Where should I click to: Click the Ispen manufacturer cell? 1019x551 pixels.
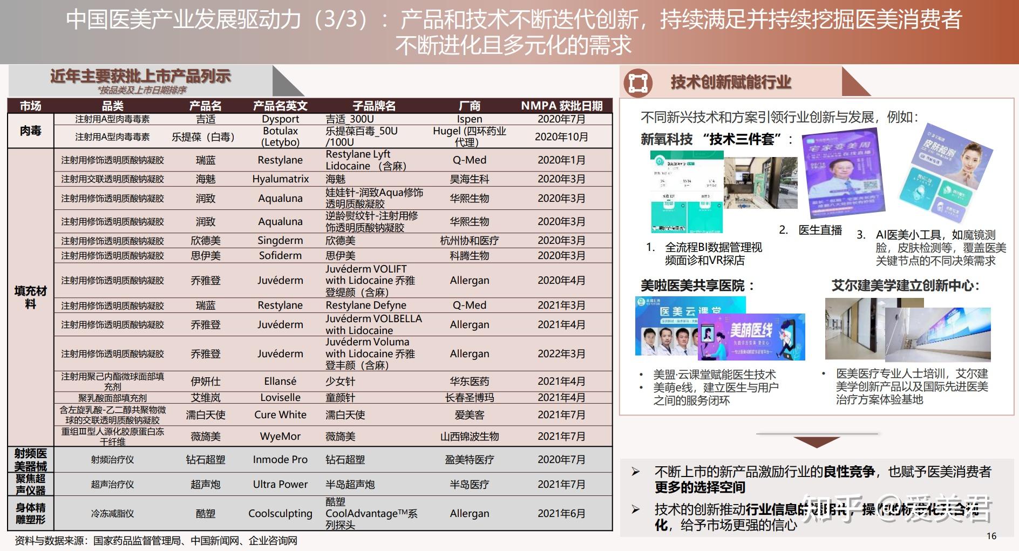tap(470, 119)
